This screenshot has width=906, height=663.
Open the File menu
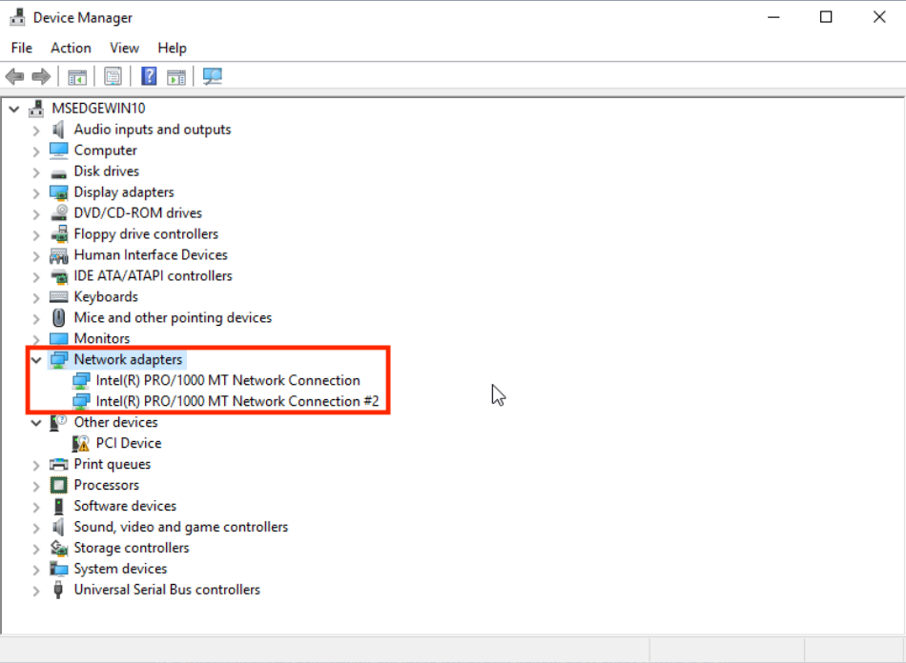click(21, 48)
